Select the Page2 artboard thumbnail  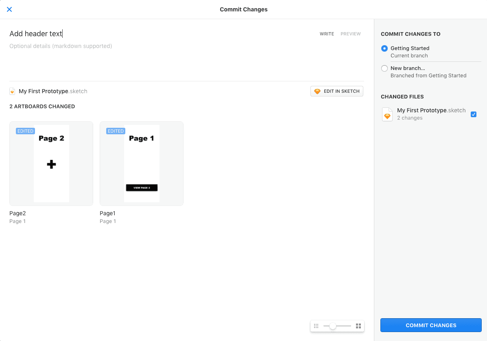point(51,163)
